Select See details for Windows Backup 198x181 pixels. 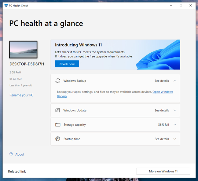coord(162,81)
